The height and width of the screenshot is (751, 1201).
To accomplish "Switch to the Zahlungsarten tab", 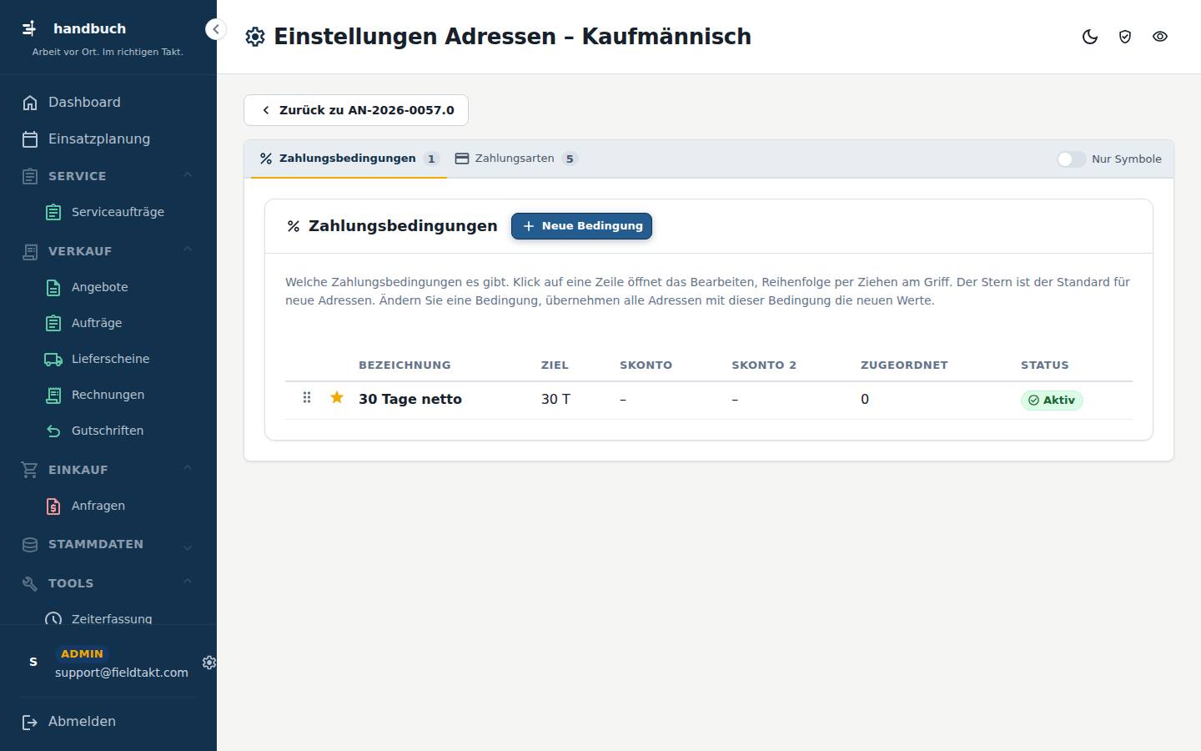I will (x=515, y=159).
